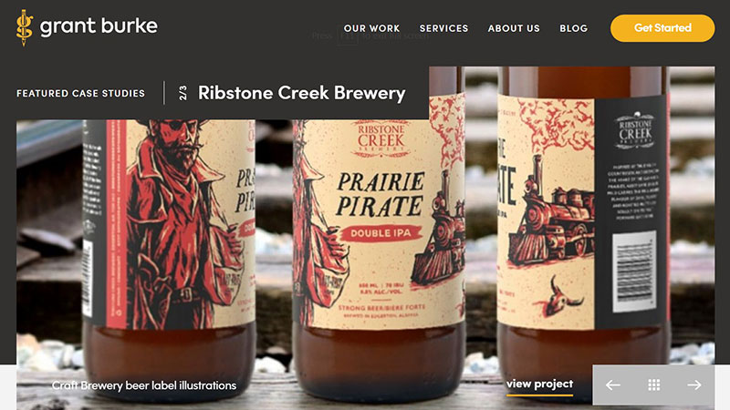
Task: Open the Our Work menu item
Action: pyautogui.click(x=371, y=28)
